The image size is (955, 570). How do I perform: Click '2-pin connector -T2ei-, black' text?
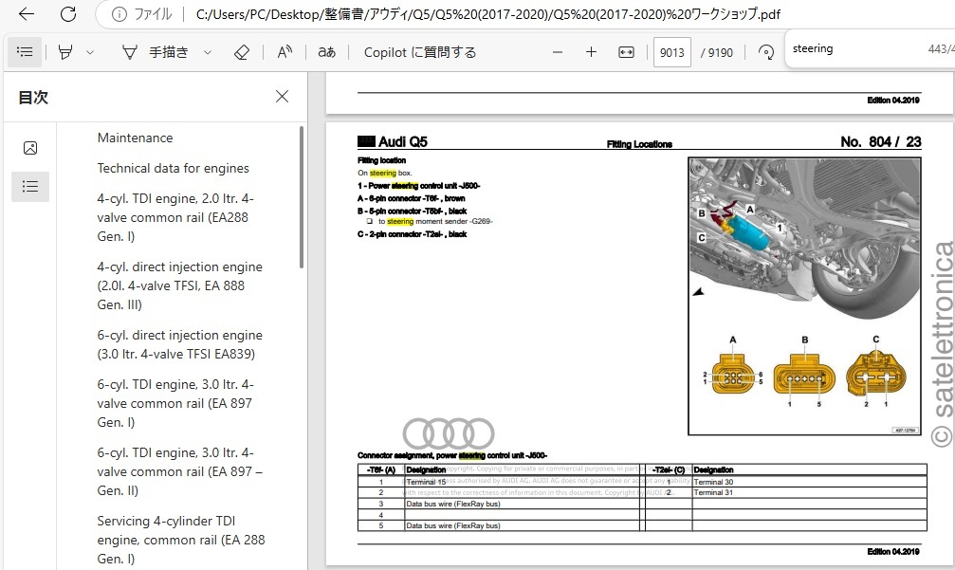pos(413,234)
